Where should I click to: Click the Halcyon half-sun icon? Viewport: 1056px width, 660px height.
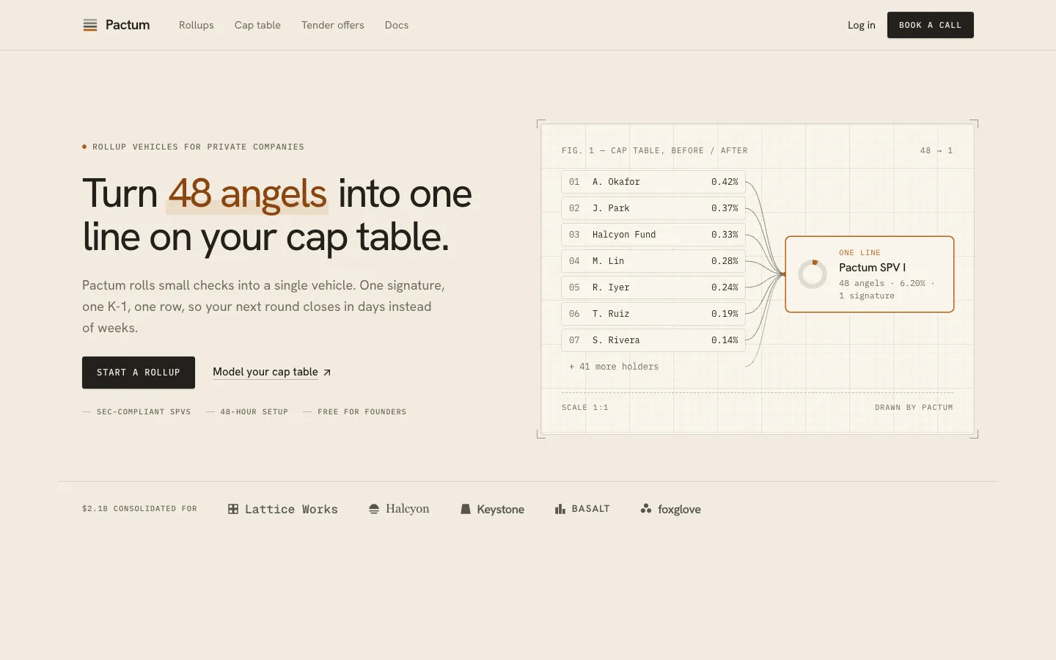(374, 509)
